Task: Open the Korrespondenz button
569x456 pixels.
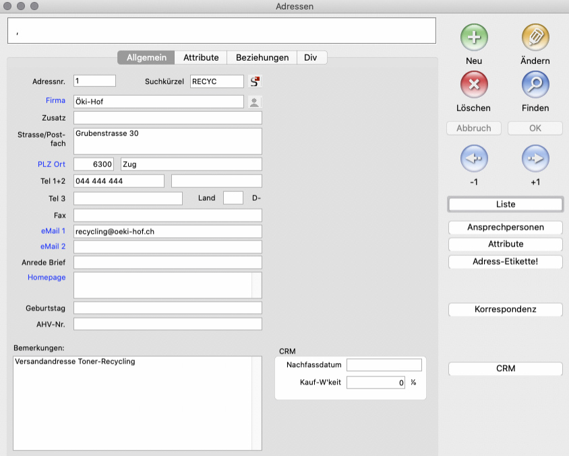Action: pyautogui.click(x=506, y=310)
